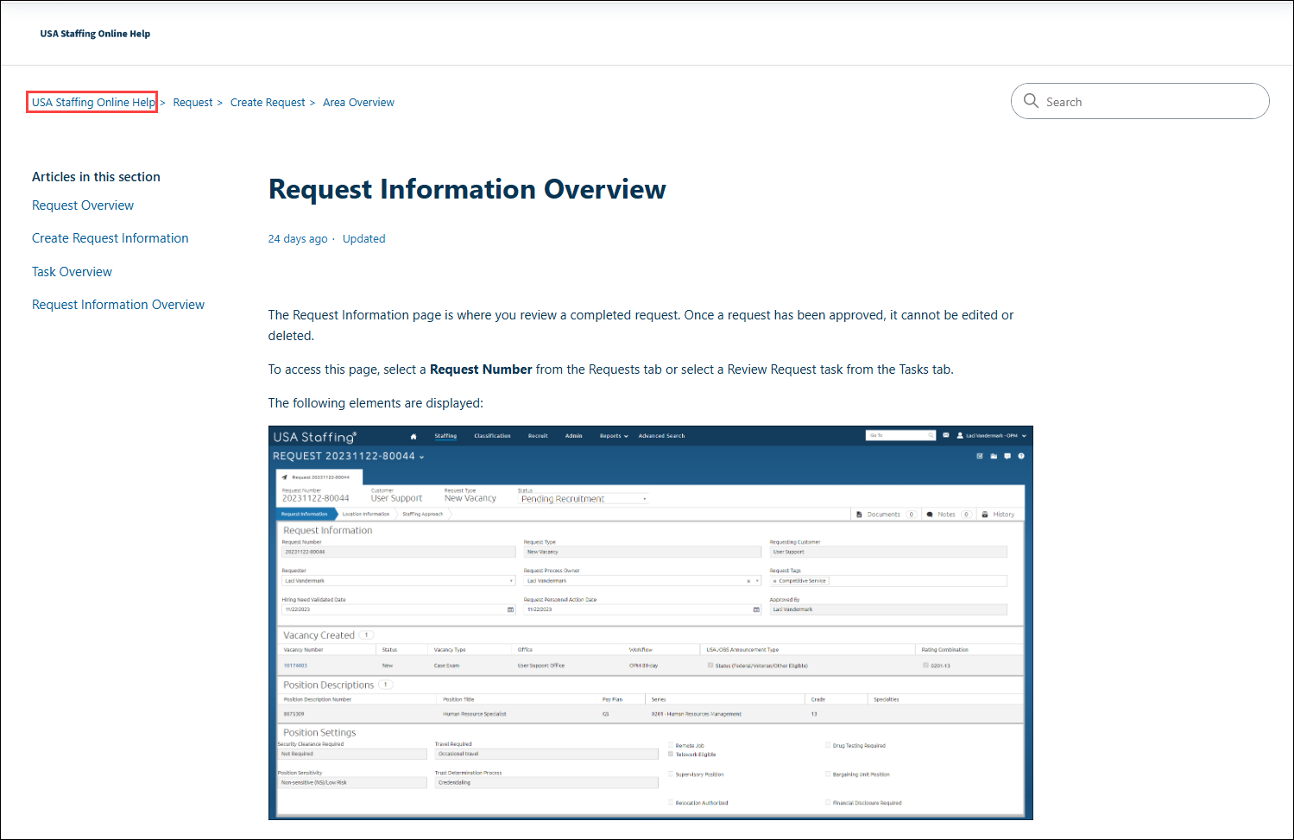Check the Drug Testing Required checkbox
Viewport: 1294px width, 840px height.
coord(827,744)
